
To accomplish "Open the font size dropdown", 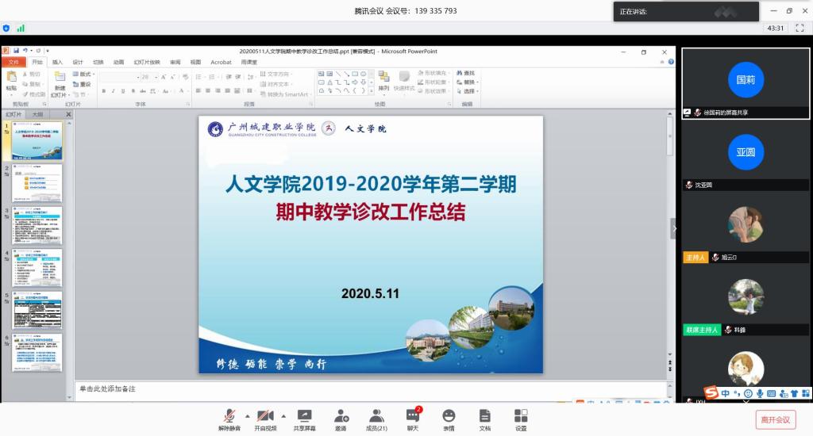I will click(x=156, y=77).
